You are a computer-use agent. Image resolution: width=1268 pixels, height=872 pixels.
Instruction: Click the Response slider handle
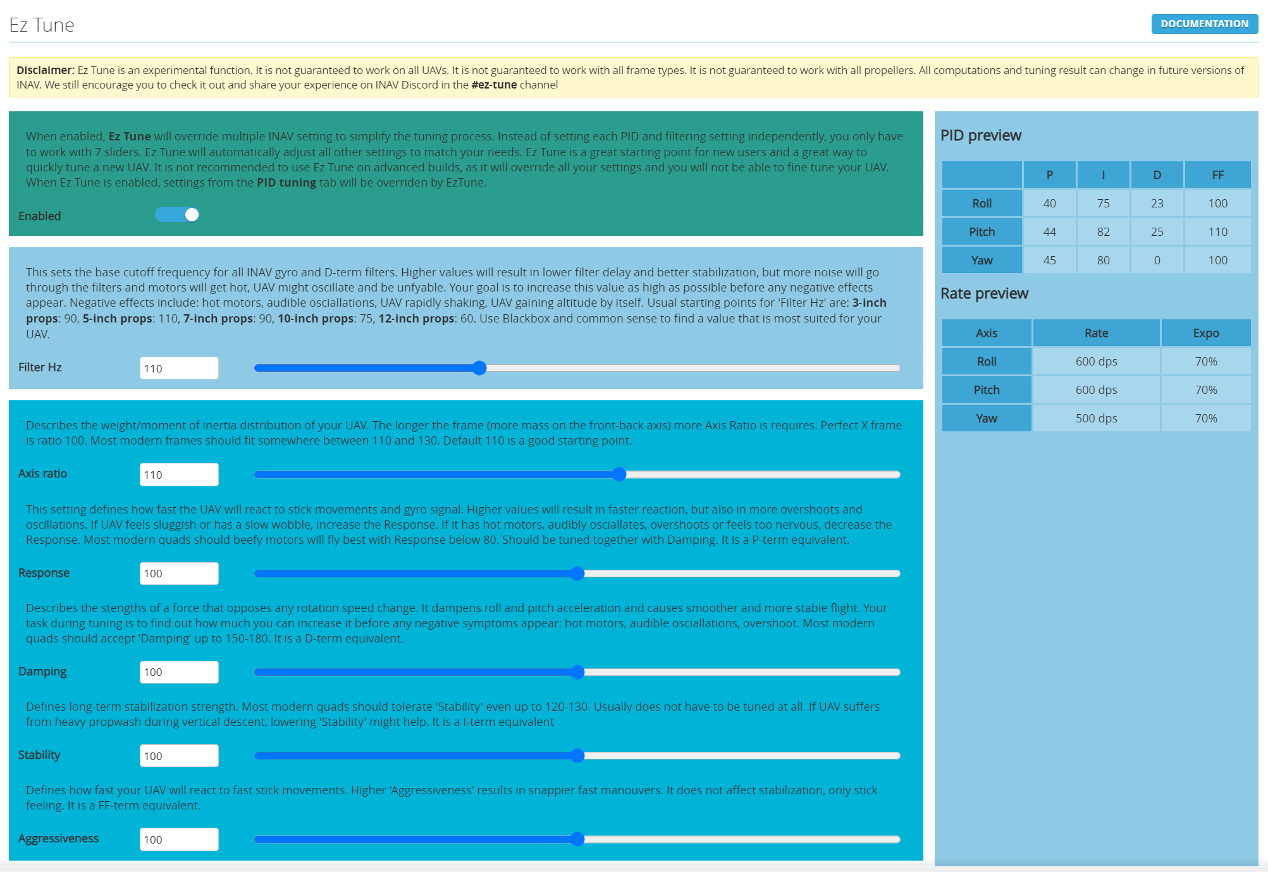pos(577,573)
